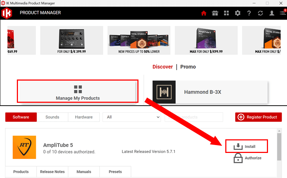Open the user account icon

tap(272, 13)
